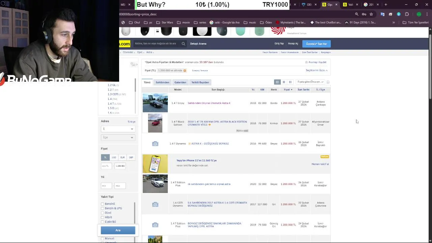Tick the Benzin & LPG checkbox
432x243 pixels.
click(x=102, y=208)
